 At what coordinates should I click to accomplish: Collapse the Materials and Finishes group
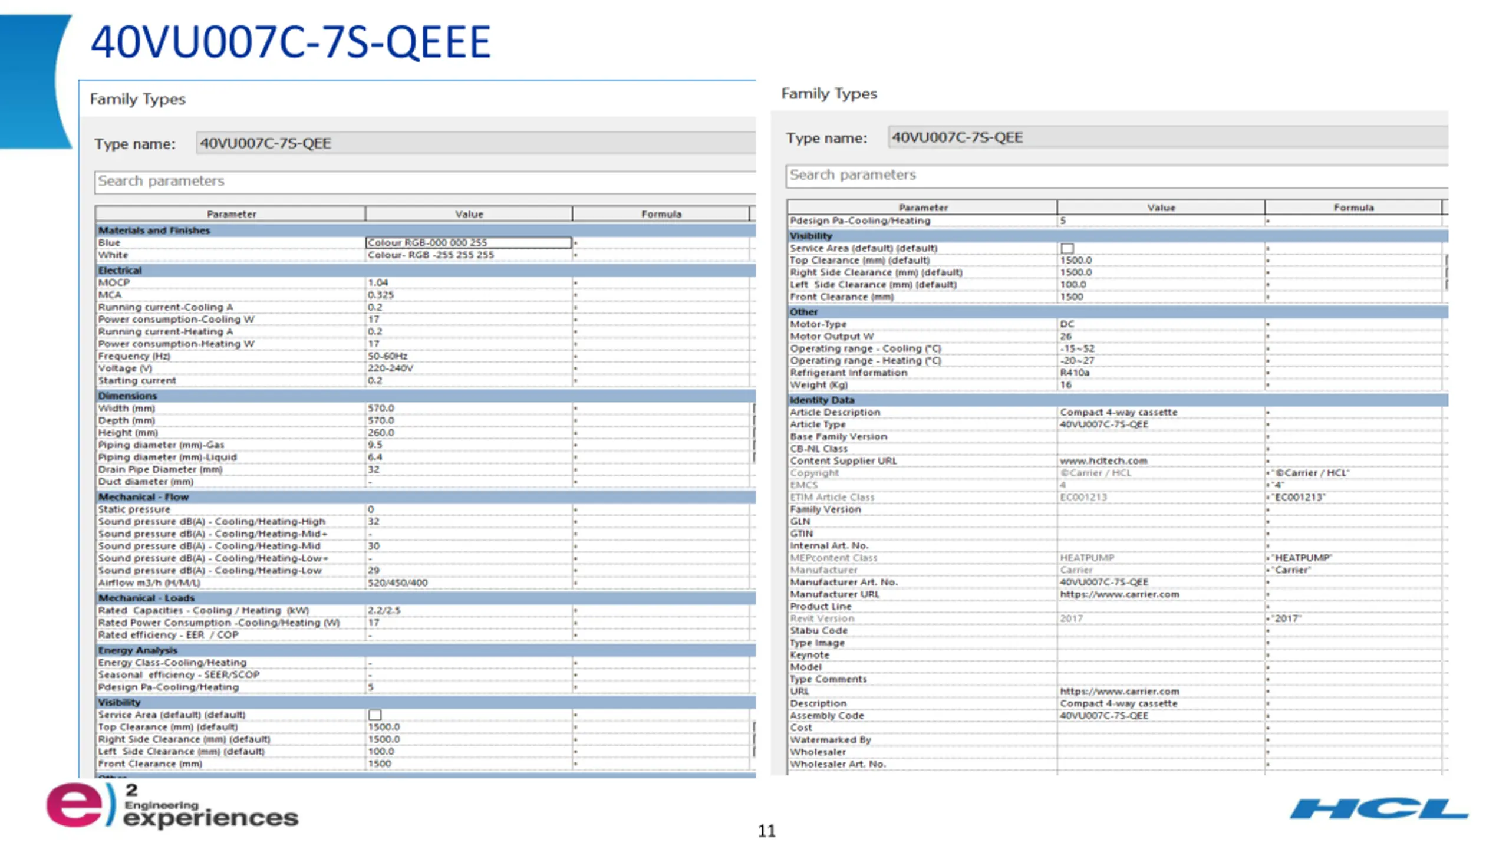425,230
